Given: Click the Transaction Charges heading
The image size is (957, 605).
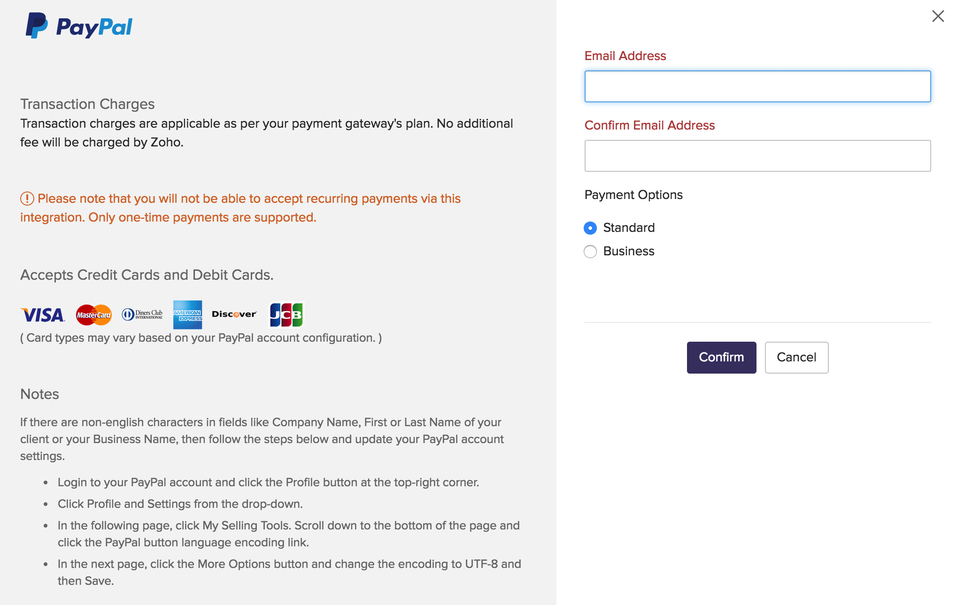Looking at the screenshot, I should click(x=87, y=104).
